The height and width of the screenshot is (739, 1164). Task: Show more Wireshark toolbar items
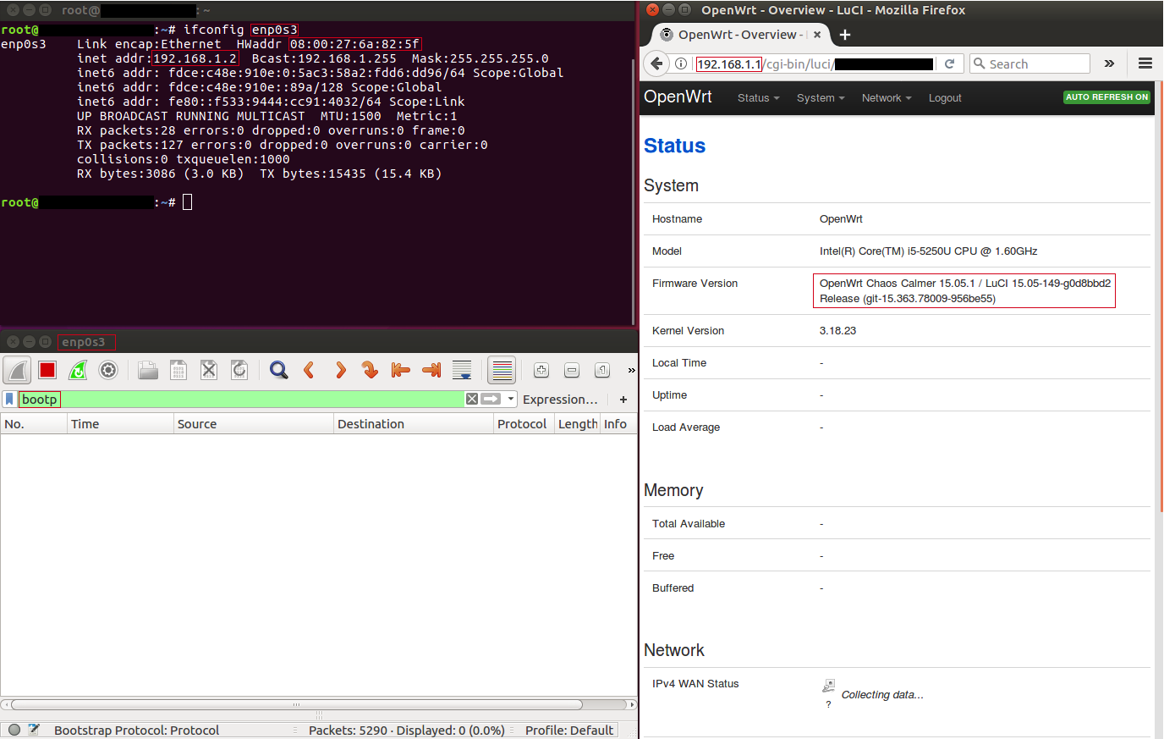[631, 370]
